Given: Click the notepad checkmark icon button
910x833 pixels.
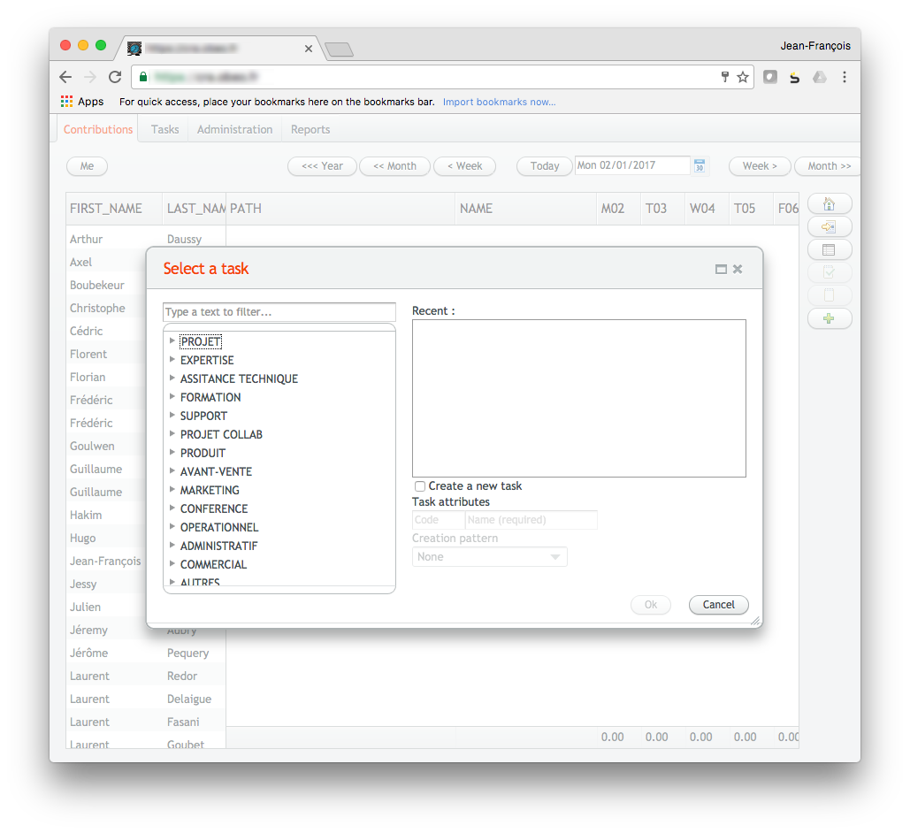Looking at the screenshot, I should [830, 272].
